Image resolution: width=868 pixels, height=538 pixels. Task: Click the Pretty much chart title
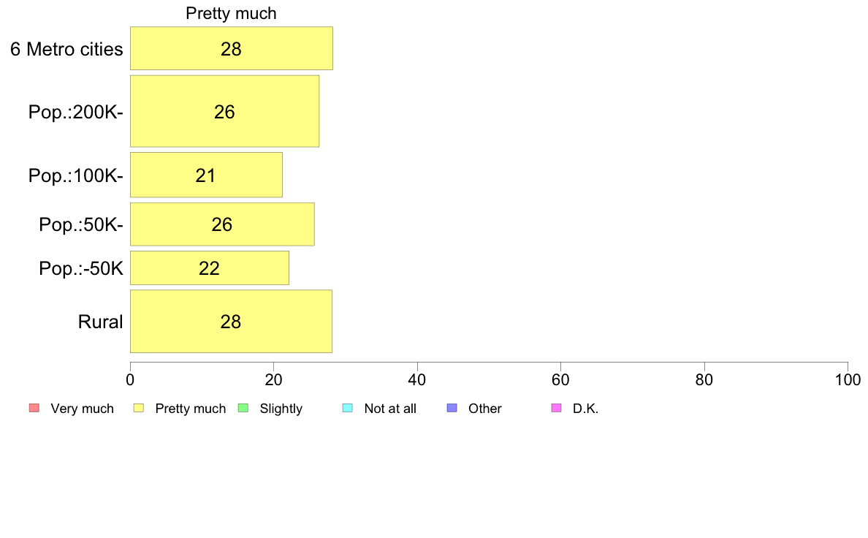231,13
